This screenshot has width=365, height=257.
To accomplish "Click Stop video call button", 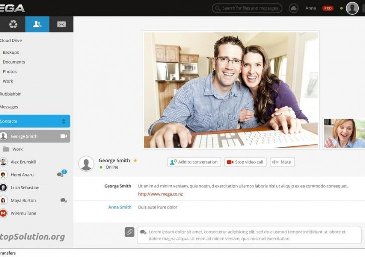I will 245,162.
